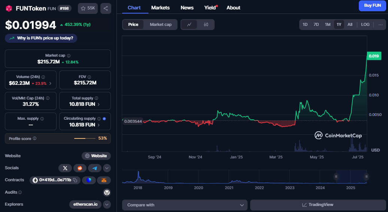Viewport: 388px width, 212px height.
Task: Set chart range to 1M
Action: (328, 24)
